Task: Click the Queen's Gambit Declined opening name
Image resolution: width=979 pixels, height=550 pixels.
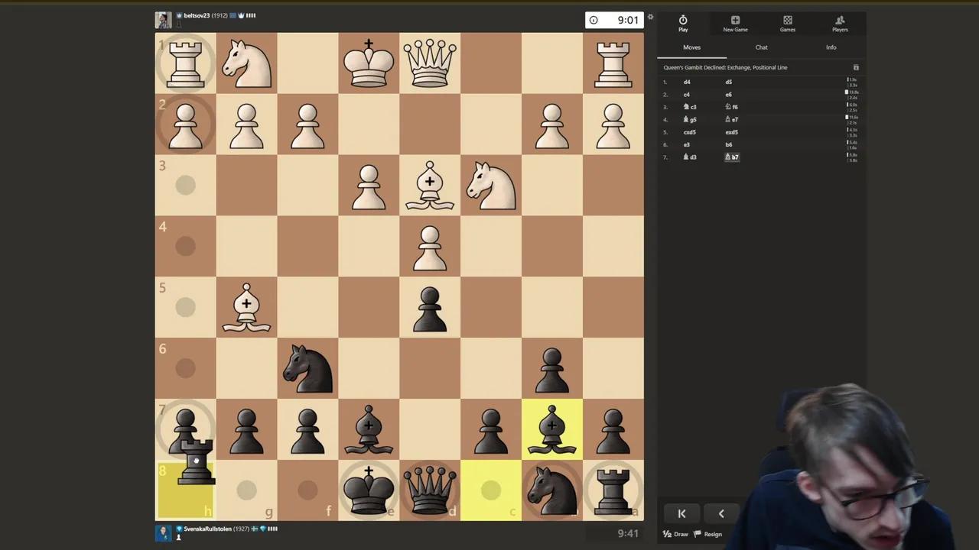Action: 725,67
